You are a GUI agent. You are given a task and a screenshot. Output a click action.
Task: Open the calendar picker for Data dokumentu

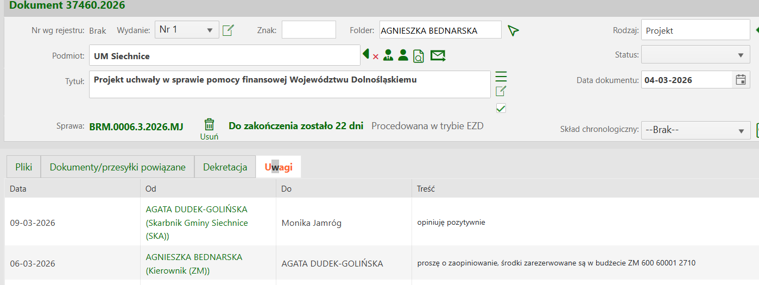[x=741, y=80]
